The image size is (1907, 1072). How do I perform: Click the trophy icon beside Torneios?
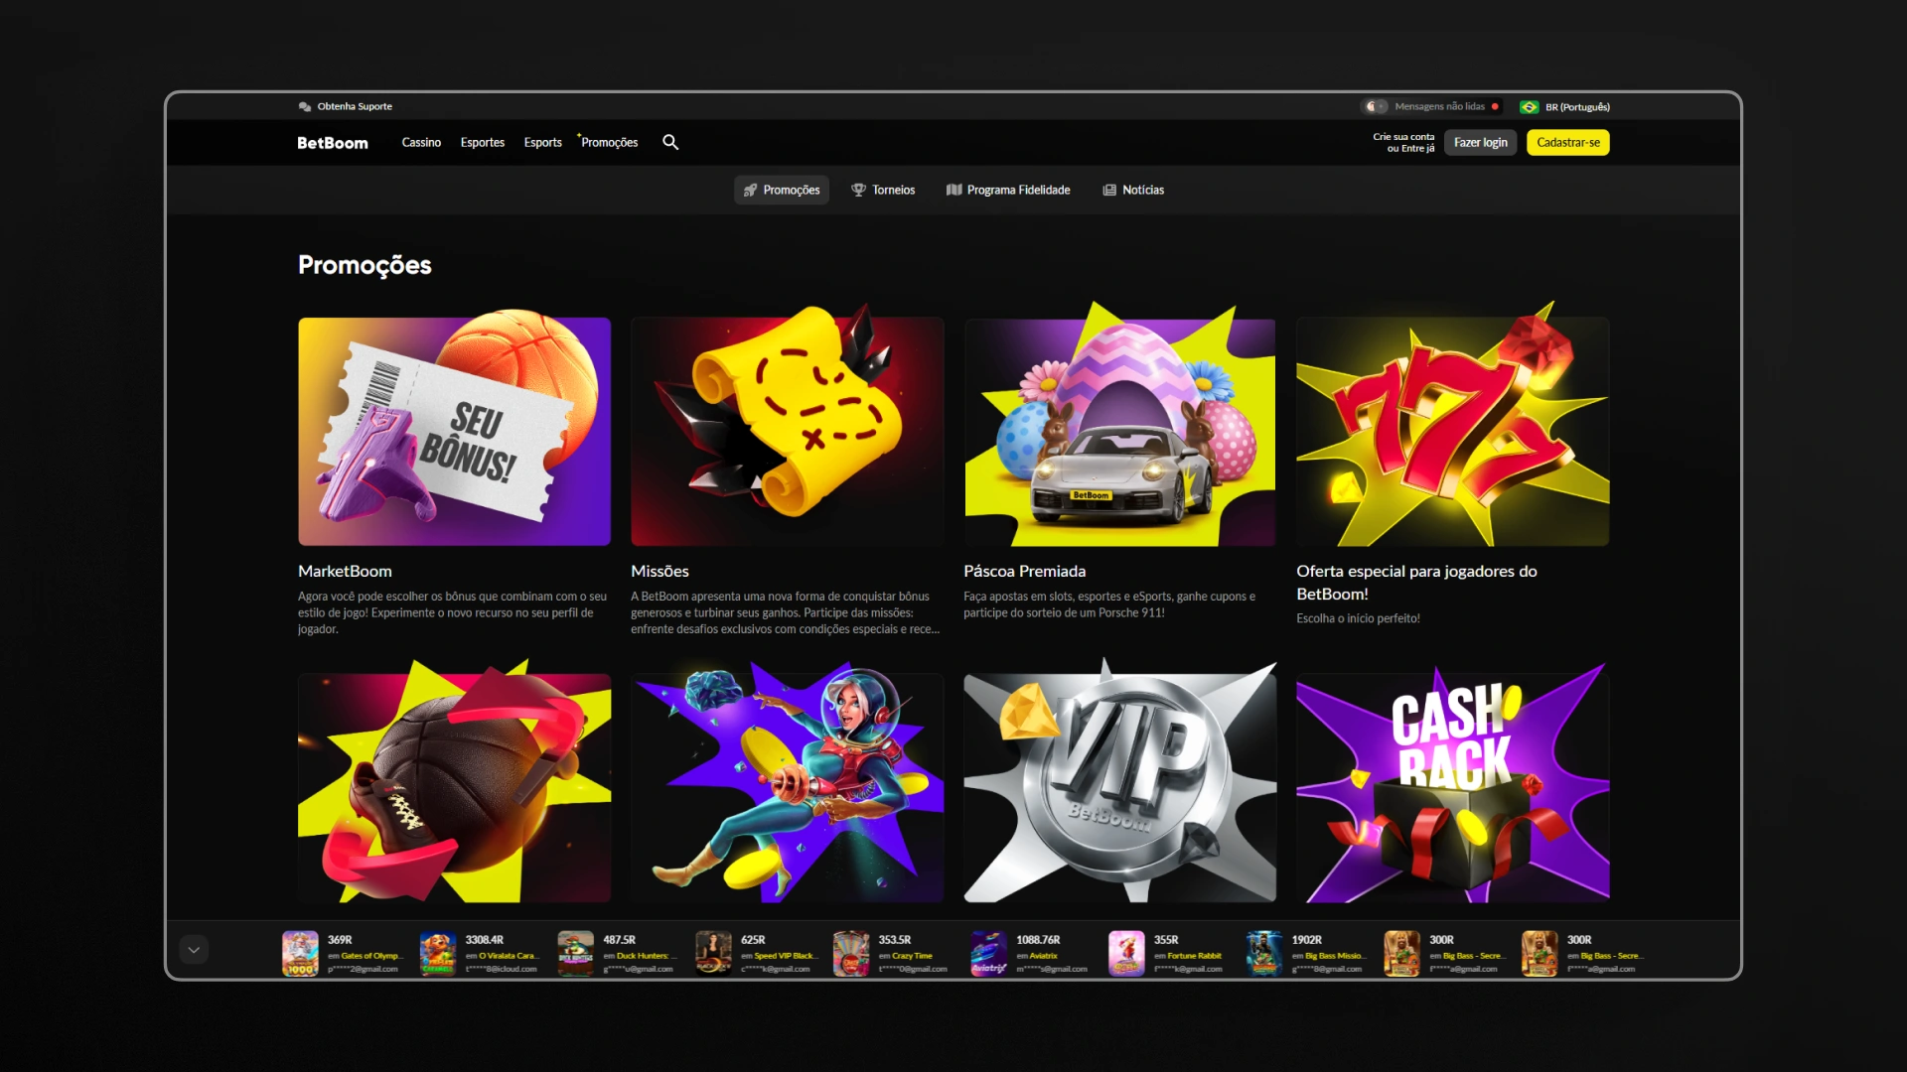pos(858,190)
